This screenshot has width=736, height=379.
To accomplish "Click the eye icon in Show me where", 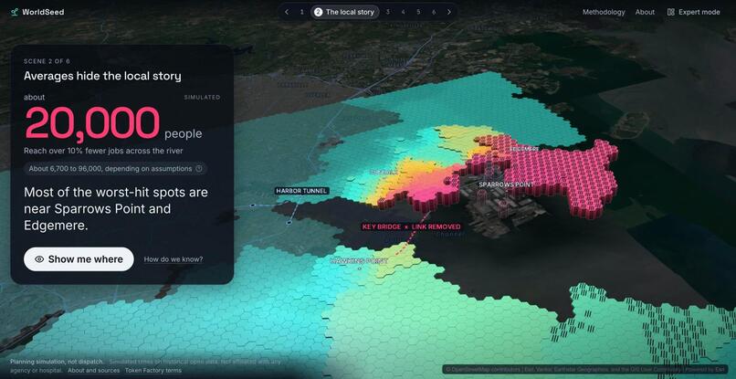I will click(39, 259).
